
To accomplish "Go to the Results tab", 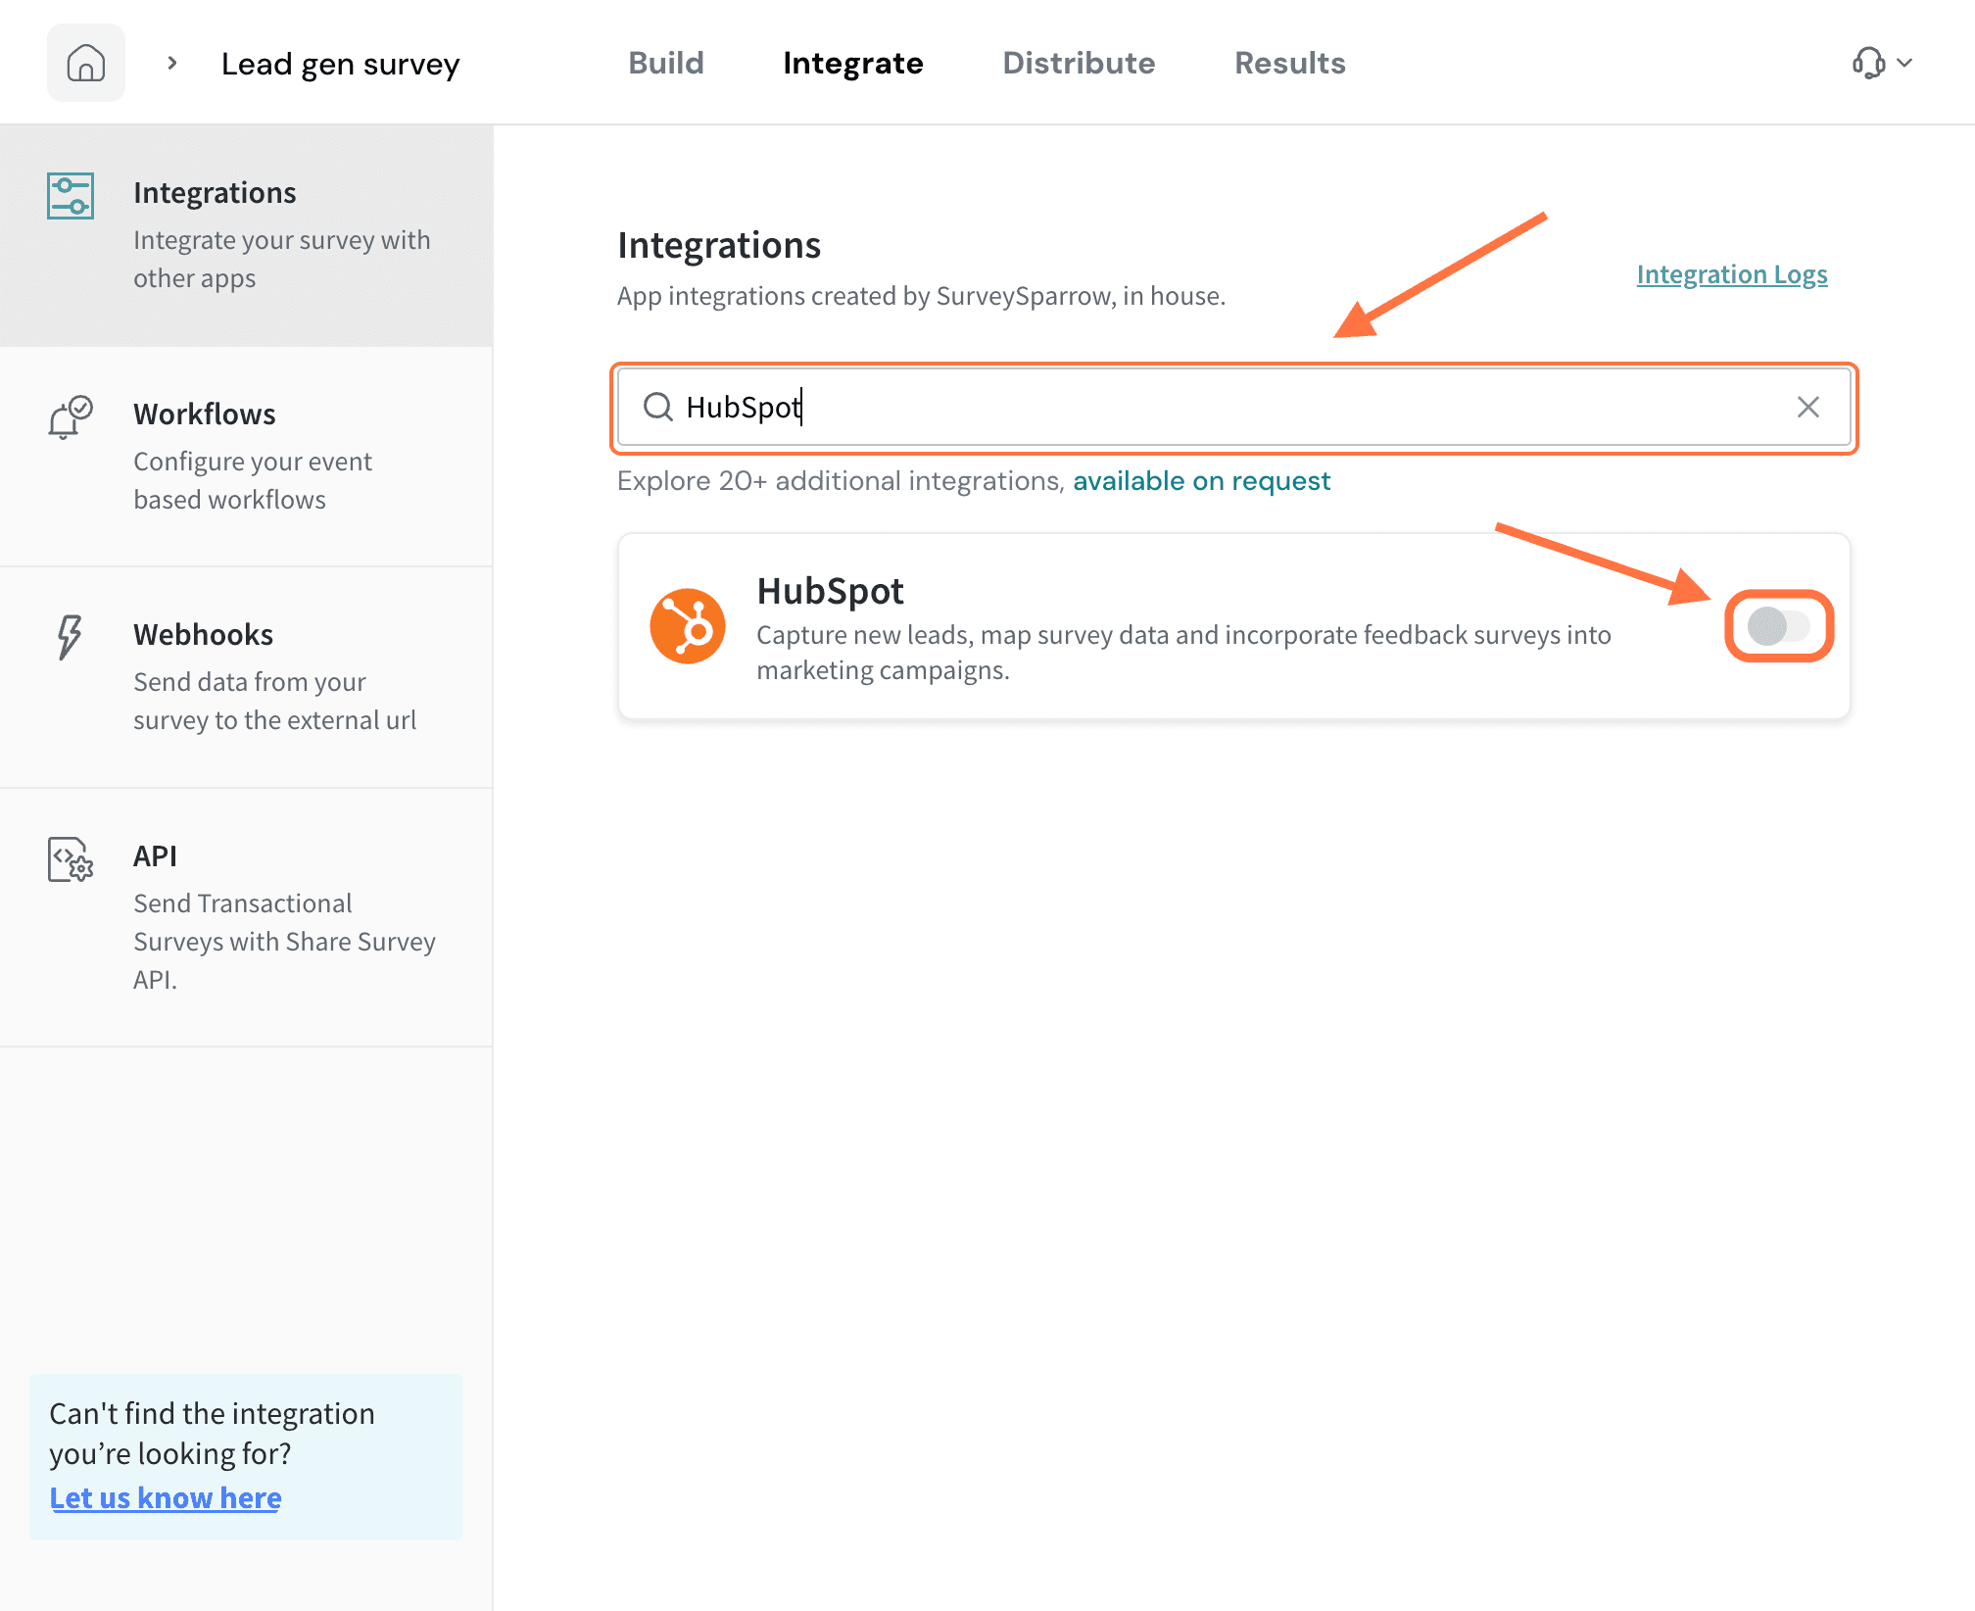I will [x=1289, y=64].
